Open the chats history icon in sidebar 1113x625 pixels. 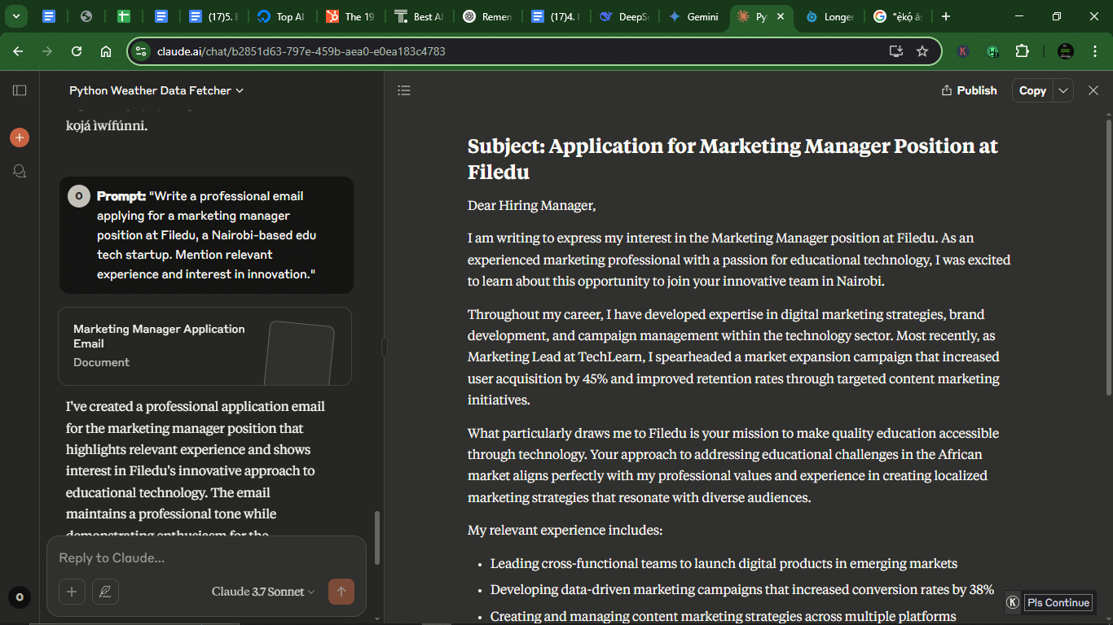coord(20,171)
